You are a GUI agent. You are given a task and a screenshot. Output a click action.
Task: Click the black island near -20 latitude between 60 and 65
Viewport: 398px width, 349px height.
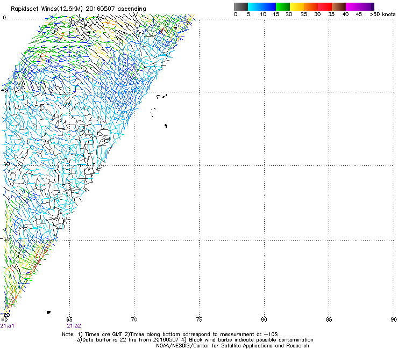pos(48,312)
